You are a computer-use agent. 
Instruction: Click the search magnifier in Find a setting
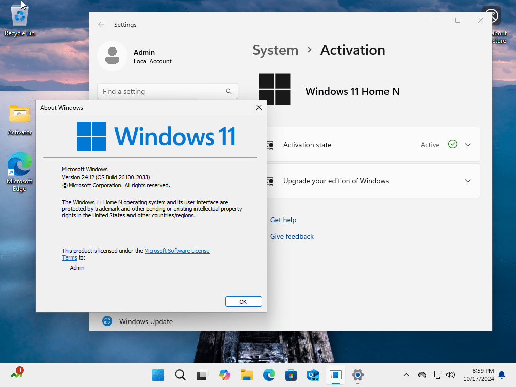click(228, 91)
